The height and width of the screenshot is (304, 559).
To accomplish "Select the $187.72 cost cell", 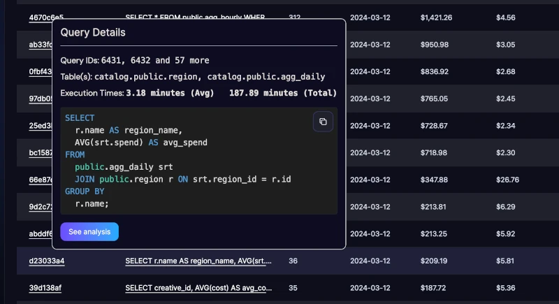I will pyautogui.click(x=433, y=288).
